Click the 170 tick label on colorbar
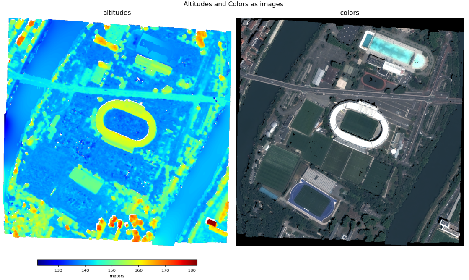 (165, 270)
